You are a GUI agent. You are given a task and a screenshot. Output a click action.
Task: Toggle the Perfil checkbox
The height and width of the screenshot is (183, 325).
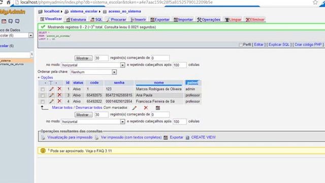pos(240,45)
